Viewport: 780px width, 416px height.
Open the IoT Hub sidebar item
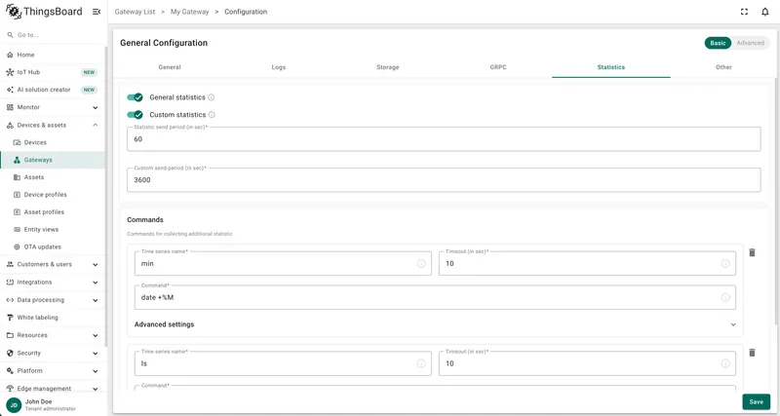pyautogui.click(x=53, y=72)
